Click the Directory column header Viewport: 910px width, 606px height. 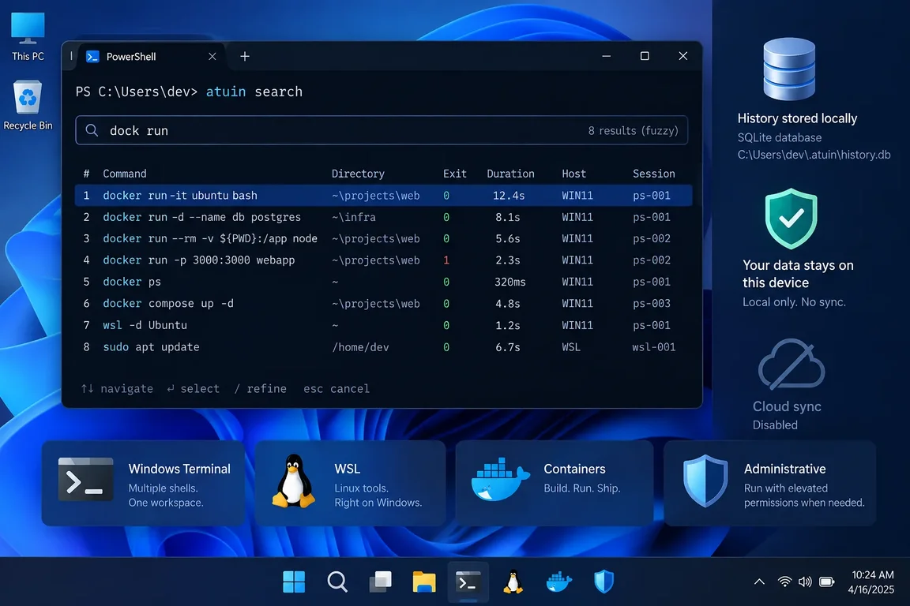(x=358, y=174)
